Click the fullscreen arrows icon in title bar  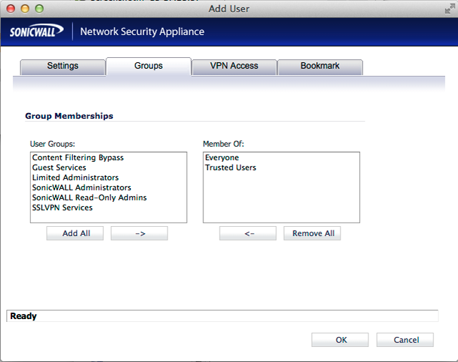coord(450,9)
